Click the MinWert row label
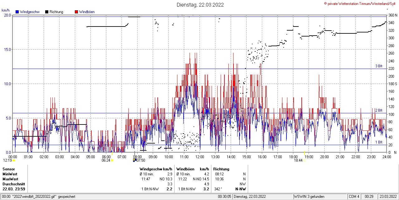The width and height of the screenshot is (399, 200). click(x=10, y=174)
